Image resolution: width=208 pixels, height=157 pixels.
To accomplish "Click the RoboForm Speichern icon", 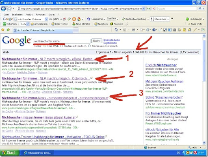I will tap(96, 24).
